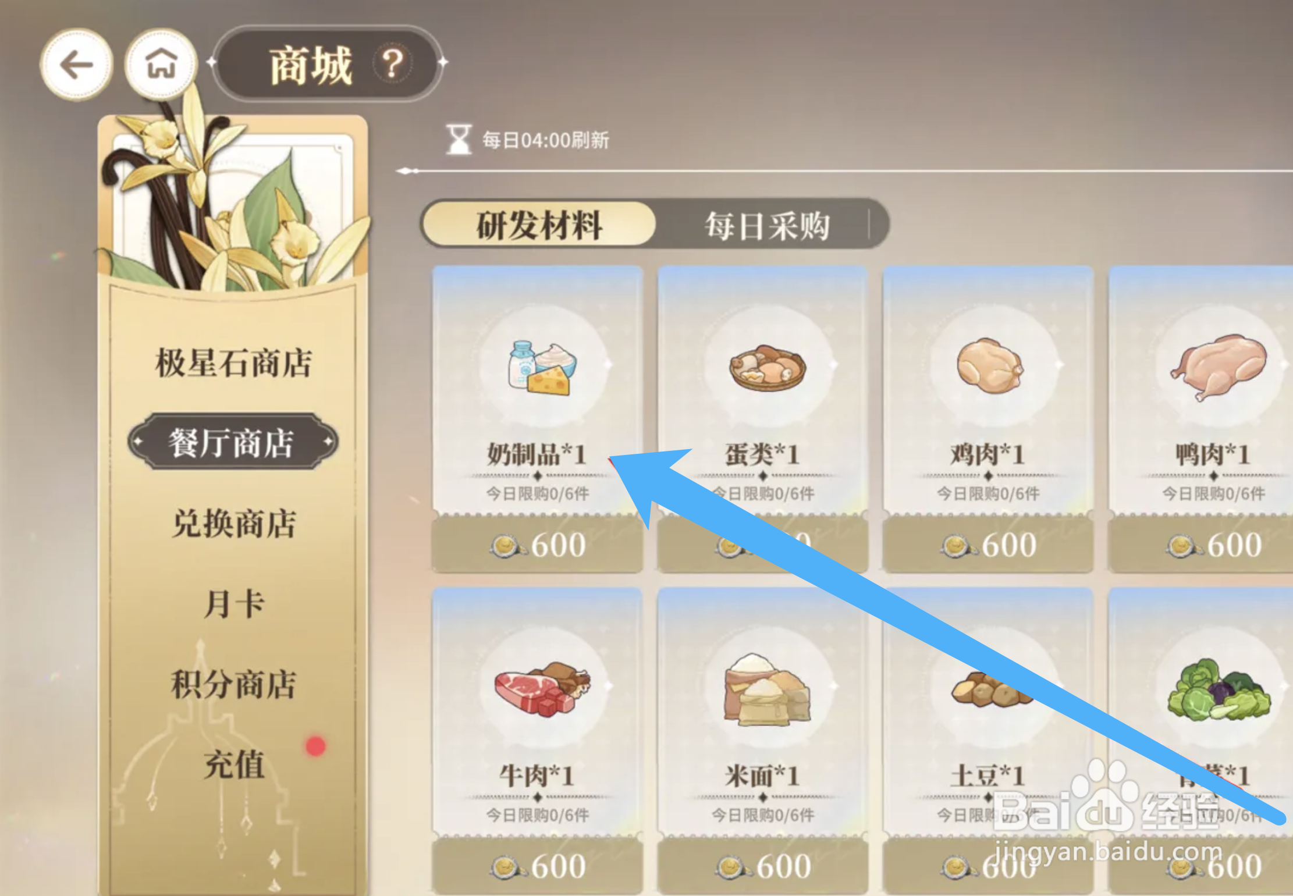Open the 兑换商店 menu entry
The image size is (1293, 896).
pos(234,523)
